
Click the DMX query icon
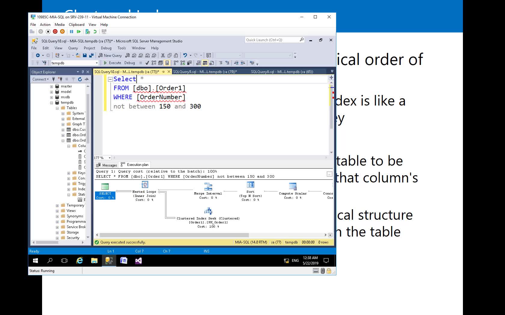click(x=141, y=55)
